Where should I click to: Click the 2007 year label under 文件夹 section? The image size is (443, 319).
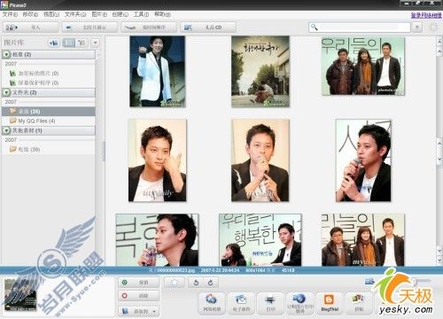(x=11, y=102)
